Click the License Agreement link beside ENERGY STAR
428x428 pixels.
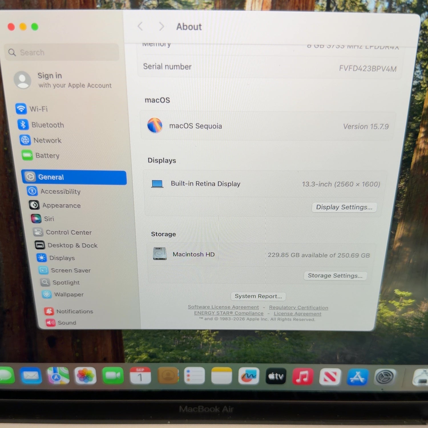click(297, 314)
